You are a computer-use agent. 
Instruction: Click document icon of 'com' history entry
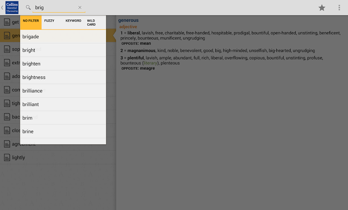[x=7, y=90]
